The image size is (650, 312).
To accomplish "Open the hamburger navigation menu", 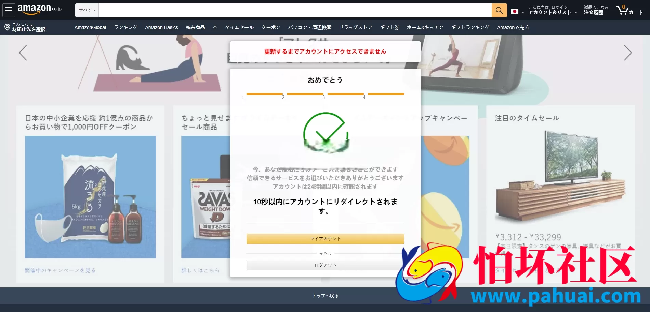I will pos(9,10).
